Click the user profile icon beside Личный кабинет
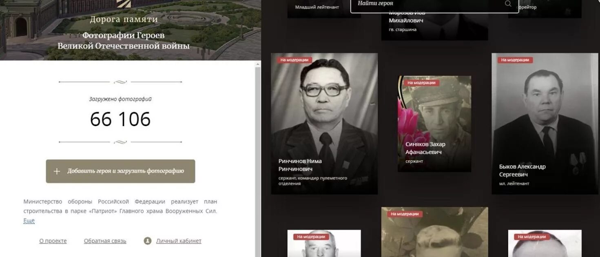600x257 pixels. [x=148, y=241]
